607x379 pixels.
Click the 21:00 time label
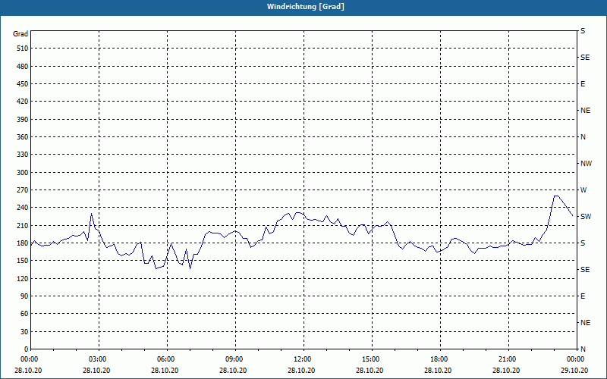508,359
